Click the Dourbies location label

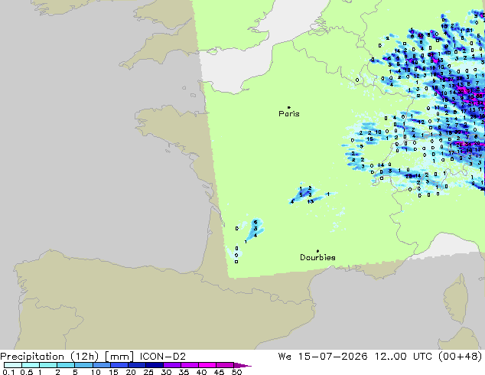(x=317, y=257)
